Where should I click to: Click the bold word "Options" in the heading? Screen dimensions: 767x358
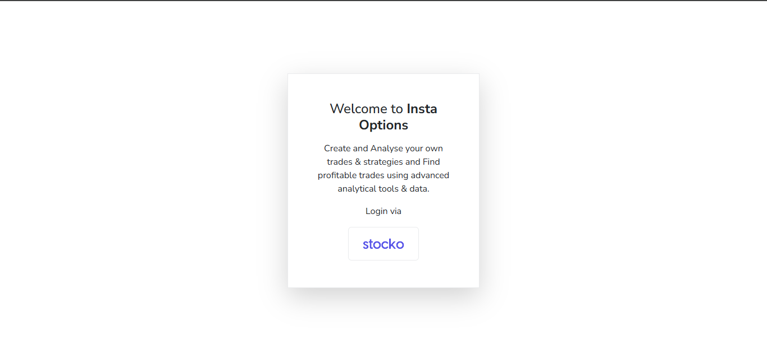[383, 125]
